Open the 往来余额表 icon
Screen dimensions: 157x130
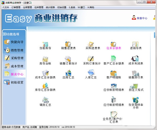pos(114,46)
